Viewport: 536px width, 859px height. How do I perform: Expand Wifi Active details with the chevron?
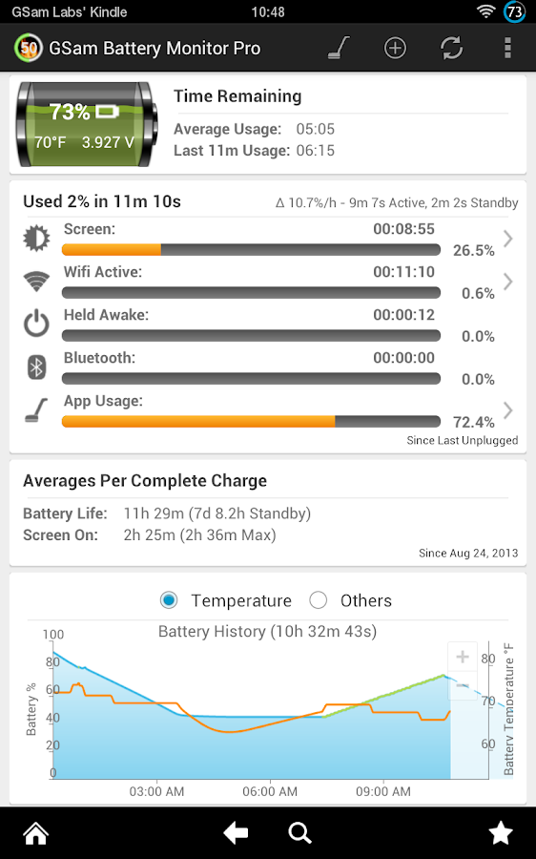click(508, 282)
